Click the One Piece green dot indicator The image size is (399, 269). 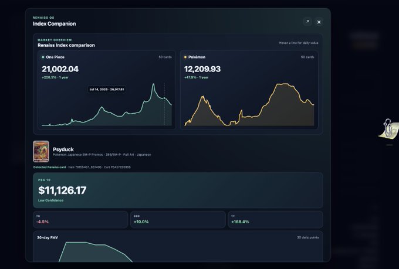43,57
